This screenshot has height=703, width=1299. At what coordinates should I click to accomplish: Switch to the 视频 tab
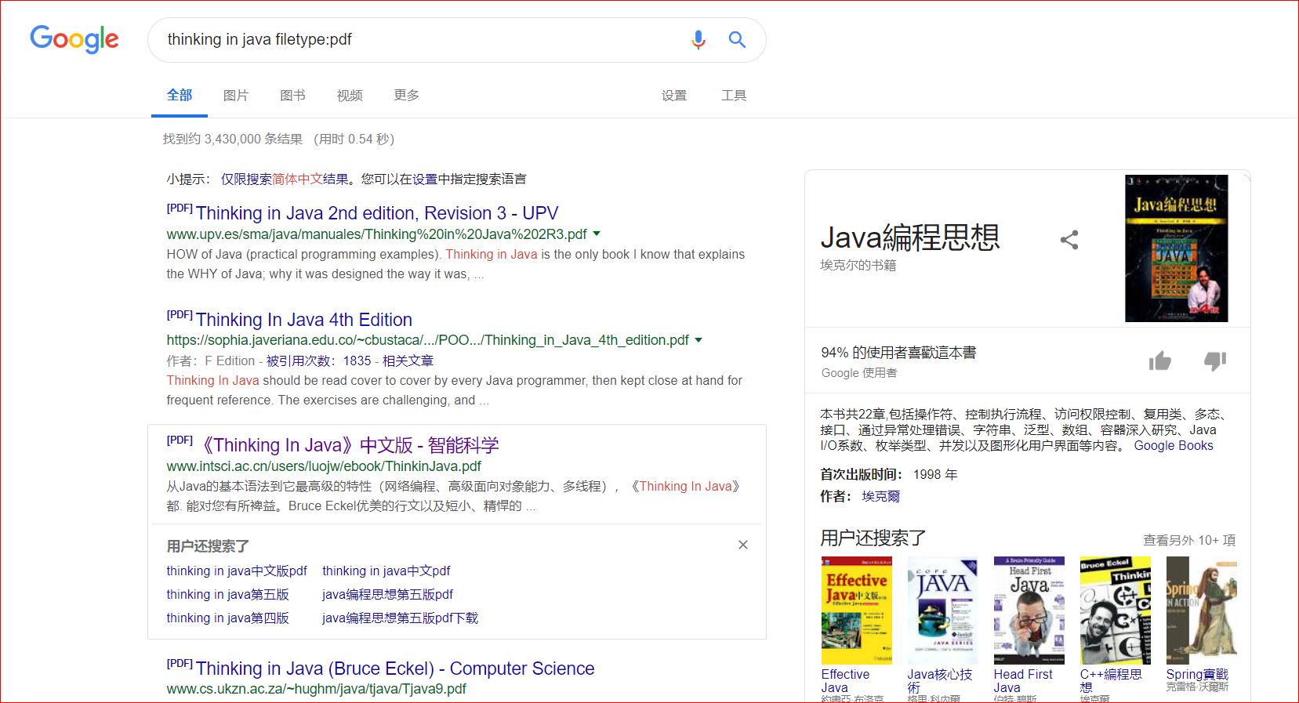coord(350,96)
